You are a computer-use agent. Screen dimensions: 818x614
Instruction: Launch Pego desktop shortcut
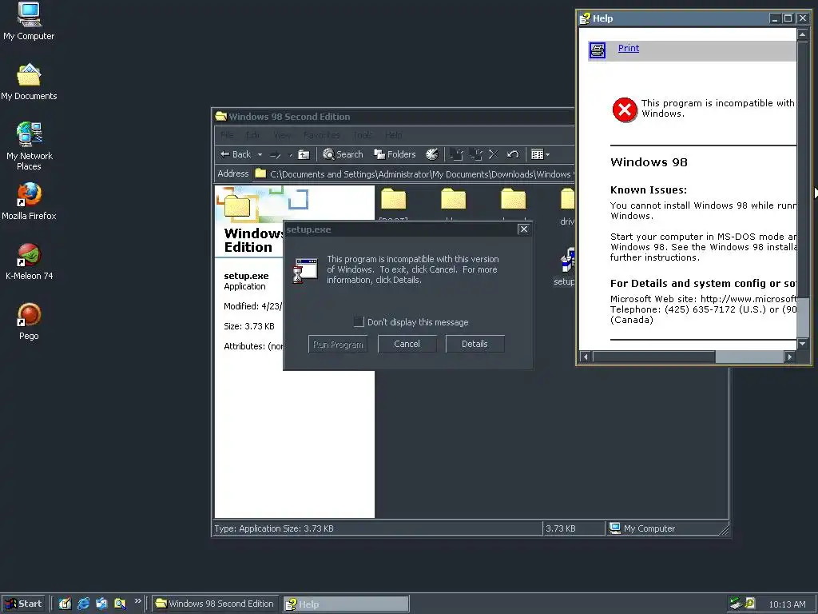29,322
